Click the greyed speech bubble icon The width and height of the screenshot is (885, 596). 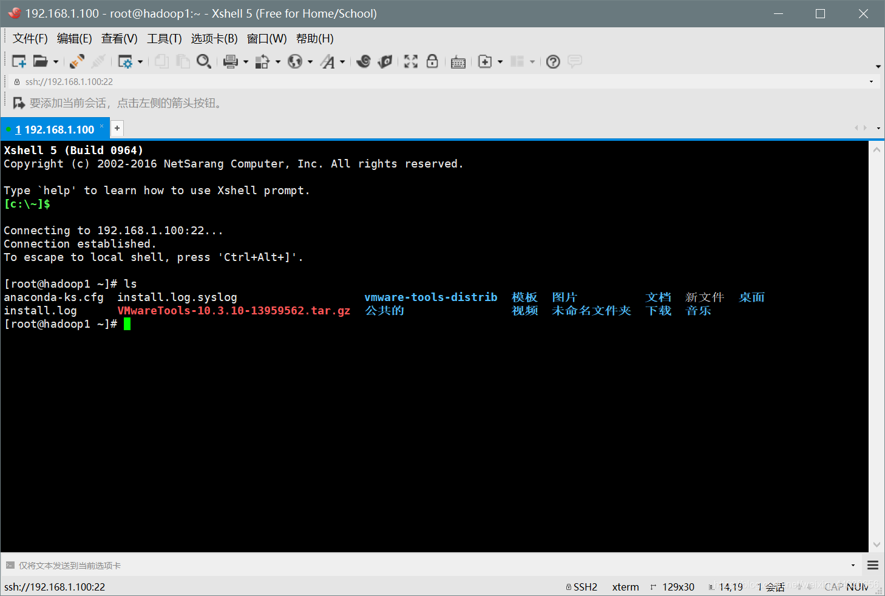[574, 61]
